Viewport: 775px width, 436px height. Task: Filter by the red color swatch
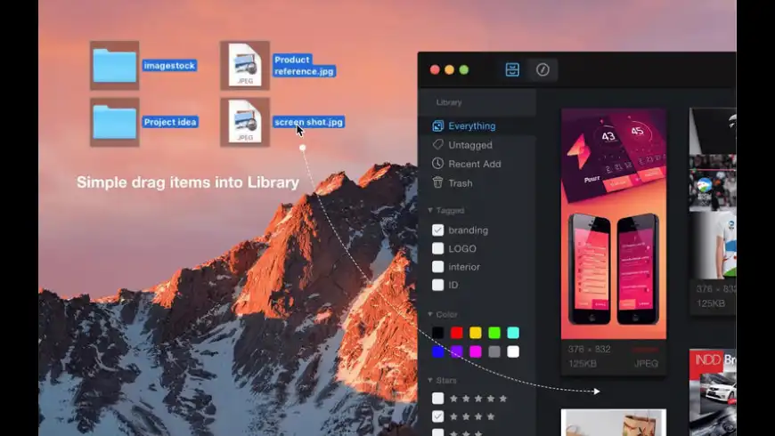[x=457, y=333]
